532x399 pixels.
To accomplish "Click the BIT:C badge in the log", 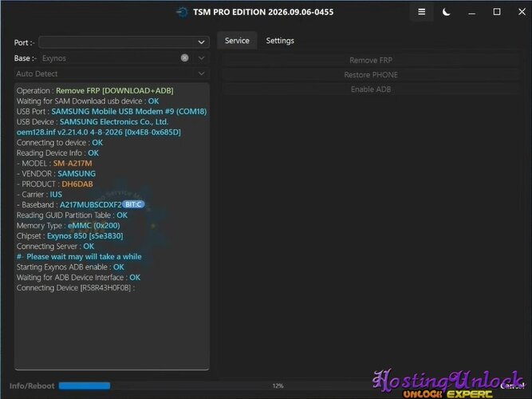I will (133, 204).
